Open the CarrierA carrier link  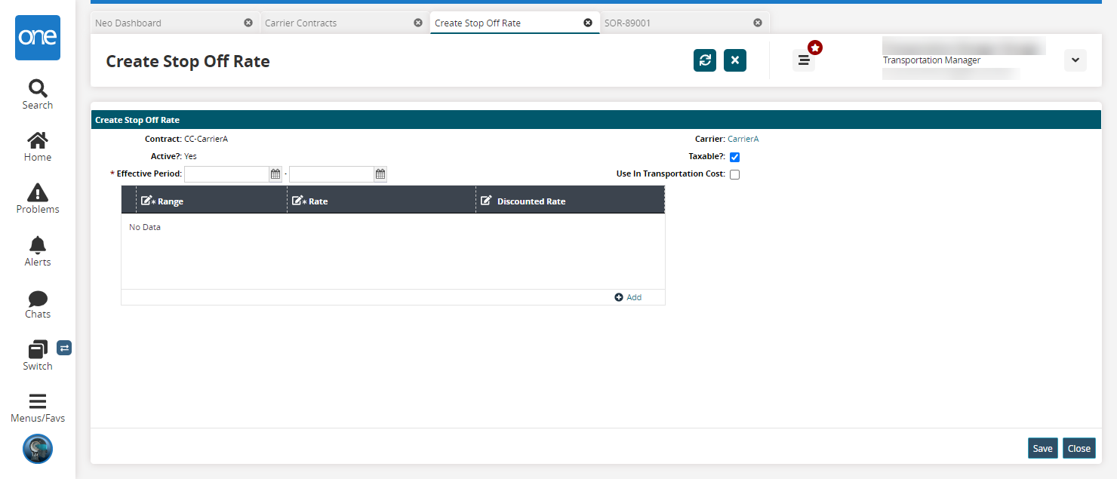pyautogui.click(x=743, y=139)
